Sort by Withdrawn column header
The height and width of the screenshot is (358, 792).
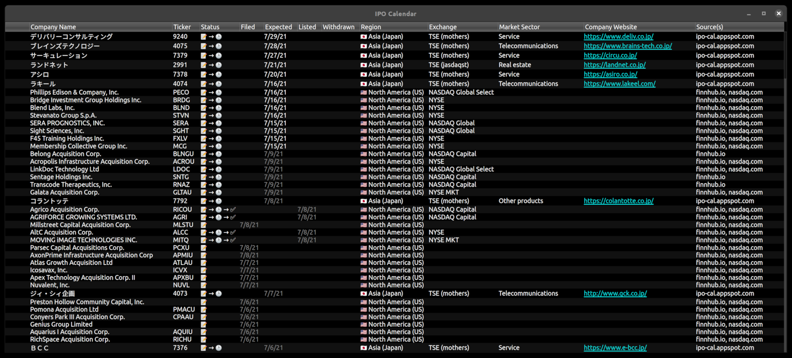click(x=338, y=27)
